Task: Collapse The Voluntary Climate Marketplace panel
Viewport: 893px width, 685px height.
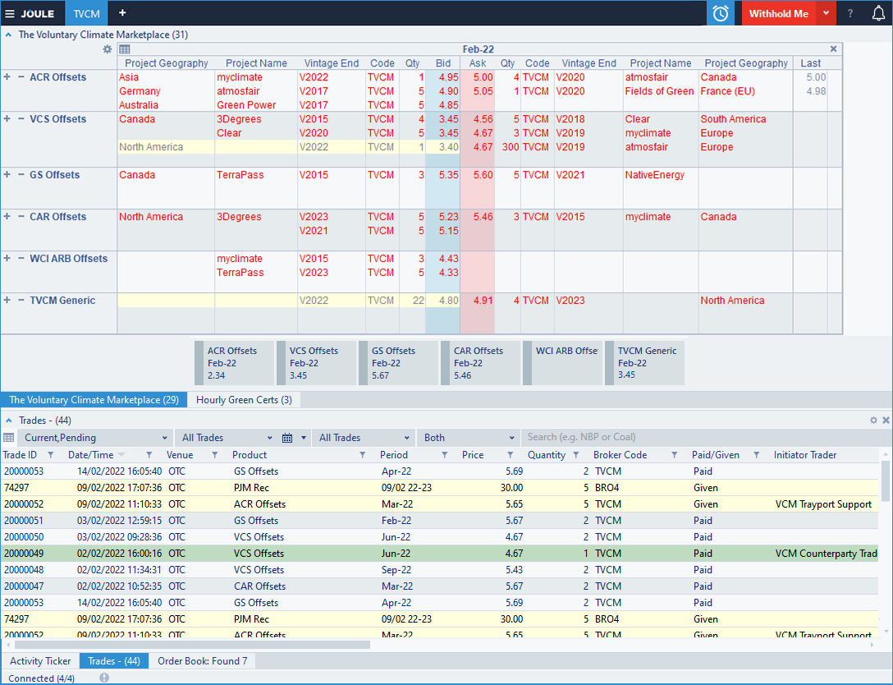Action: click(x=8, y=34)
